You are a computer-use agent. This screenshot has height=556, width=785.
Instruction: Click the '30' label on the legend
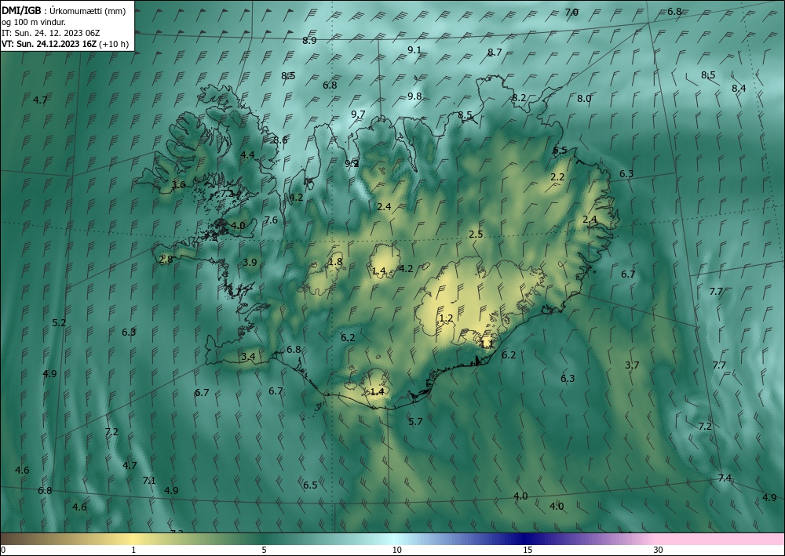(659, 551)
